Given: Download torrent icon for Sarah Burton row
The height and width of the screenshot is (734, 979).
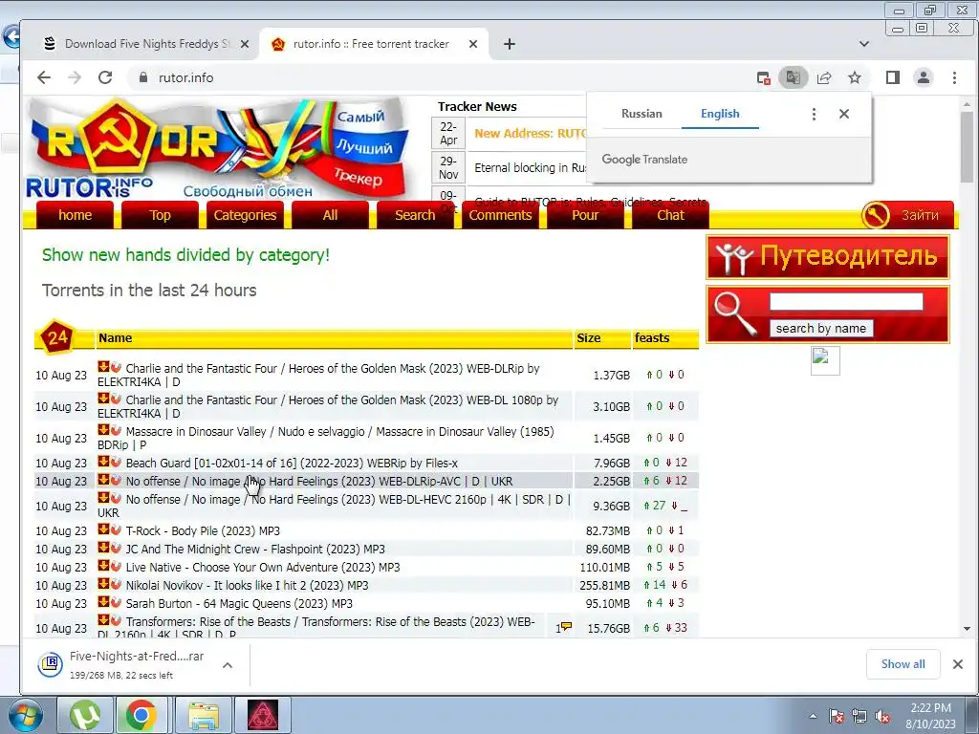Looking at the screenshot, I should (103, 602).
